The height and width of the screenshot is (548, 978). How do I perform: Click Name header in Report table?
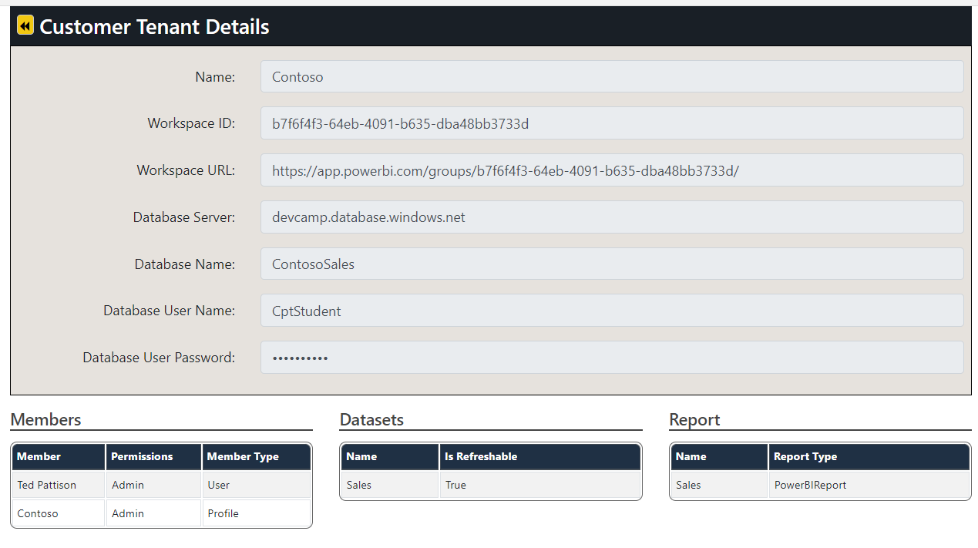[x=719, y=456]
